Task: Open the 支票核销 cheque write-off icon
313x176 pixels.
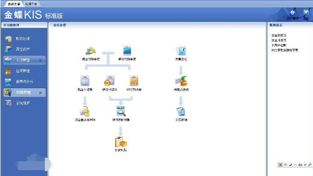Action: coord(181,111)
